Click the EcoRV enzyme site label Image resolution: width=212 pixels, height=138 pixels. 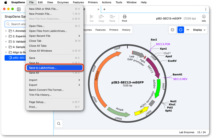172,61
